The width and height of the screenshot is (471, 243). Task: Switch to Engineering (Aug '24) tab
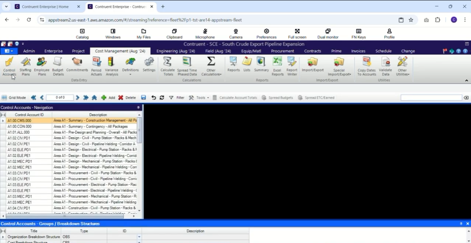pos(176,51)
